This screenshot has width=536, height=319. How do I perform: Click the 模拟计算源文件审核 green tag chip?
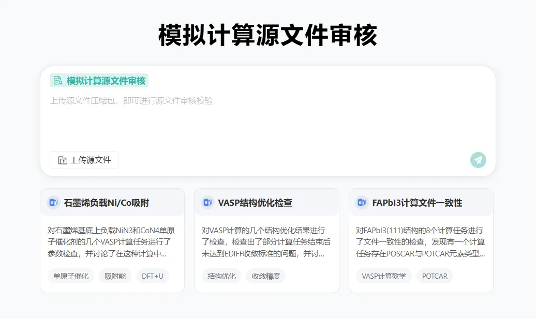pyautogui.click(x=99, y=81)
